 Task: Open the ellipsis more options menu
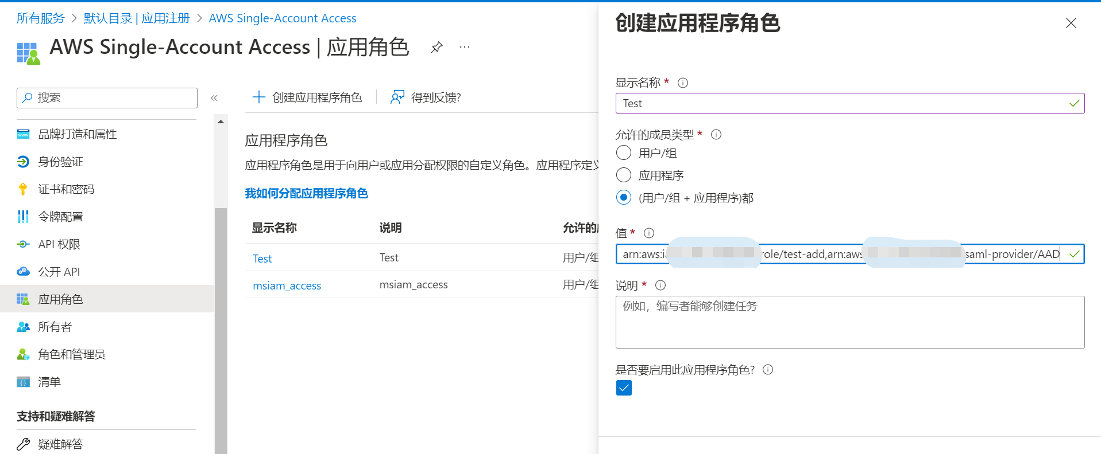[x=465, y=47]
